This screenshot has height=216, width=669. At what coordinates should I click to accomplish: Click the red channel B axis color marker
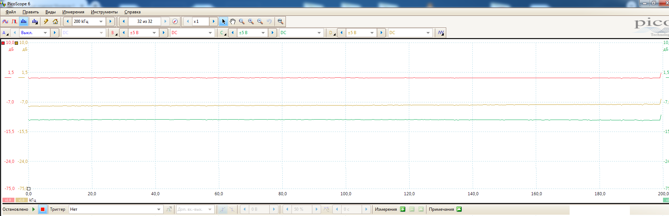(x=3, y=43)
